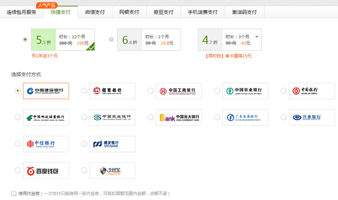Image resolution: width=338 pixels, height=200 pixels.
Task: Choose the 百度钱包 Baidu Wallet logo card
Action: tap(46, 171)
